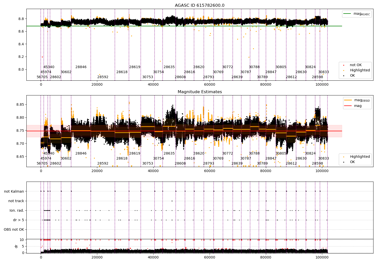
Task: Click OBSID label 30772 in top plot
Action: coord(228,67)
